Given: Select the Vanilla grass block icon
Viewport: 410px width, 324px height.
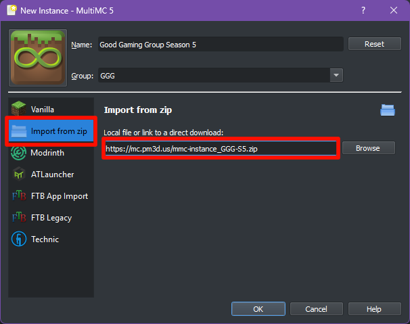Looking at the screenshot, I should pyautogui.click(x=20, y=109).
